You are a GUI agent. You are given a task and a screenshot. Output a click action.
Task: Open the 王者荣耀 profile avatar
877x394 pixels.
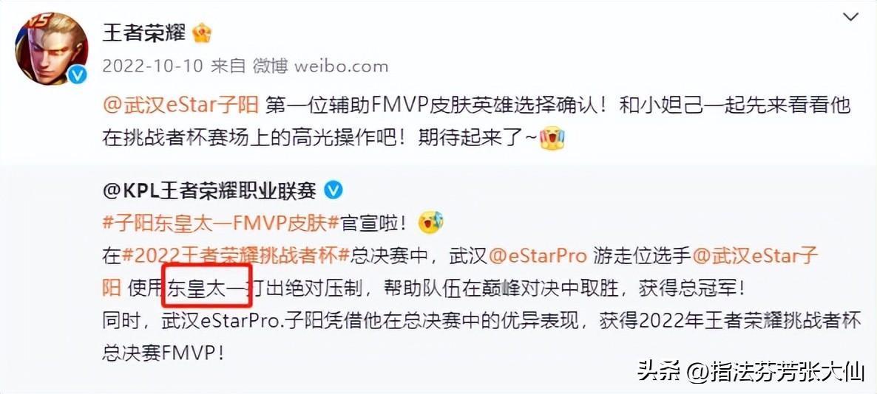pyautogui.click(x=52, y=47)
